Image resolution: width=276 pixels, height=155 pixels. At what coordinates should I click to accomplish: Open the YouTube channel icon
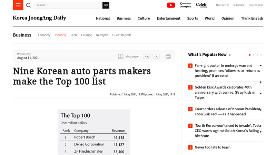tap(171, 5)
